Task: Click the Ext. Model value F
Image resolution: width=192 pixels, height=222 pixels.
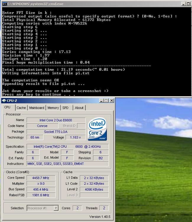Action: (x=67, y=158)
